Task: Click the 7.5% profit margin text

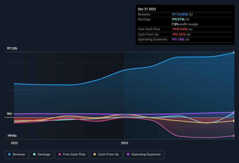Action: tap(185, 24)
